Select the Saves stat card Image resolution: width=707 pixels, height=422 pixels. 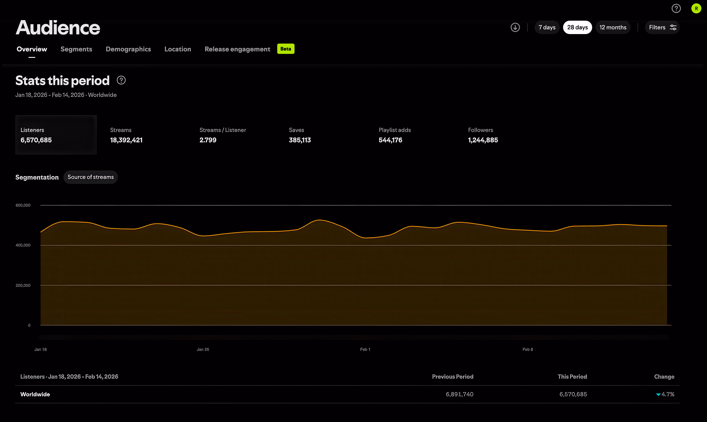click(300, 135)
